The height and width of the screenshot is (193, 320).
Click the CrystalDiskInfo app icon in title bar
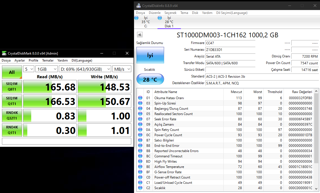click(139, 6)
